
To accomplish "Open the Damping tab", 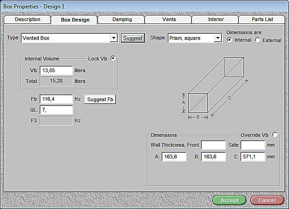I will tap(122, 20).
